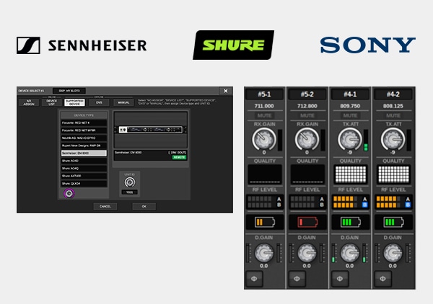Image resolution: width=433 pixels, height=304 pixels.
Task: Open the MANUAL tab
Action: coord(123,103)
